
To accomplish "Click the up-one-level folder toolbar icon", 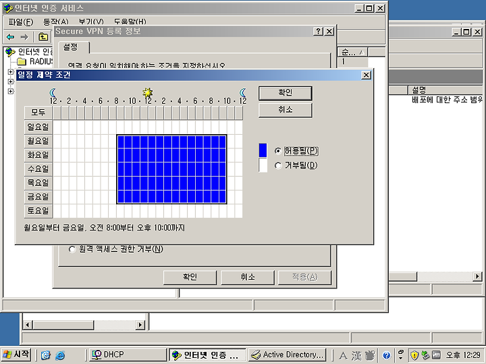I will (x=43, y=37).
